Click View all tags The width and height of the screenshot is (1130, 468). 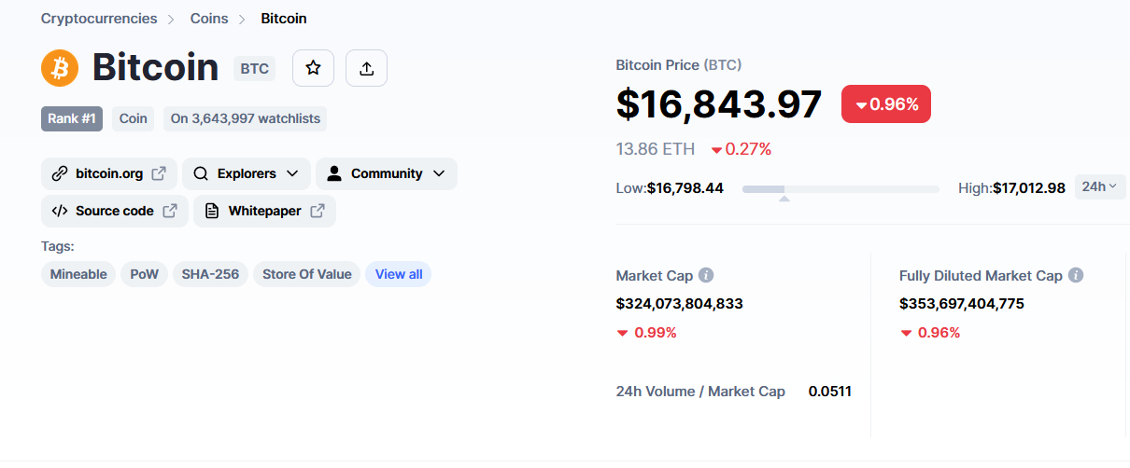coord(399,274)
